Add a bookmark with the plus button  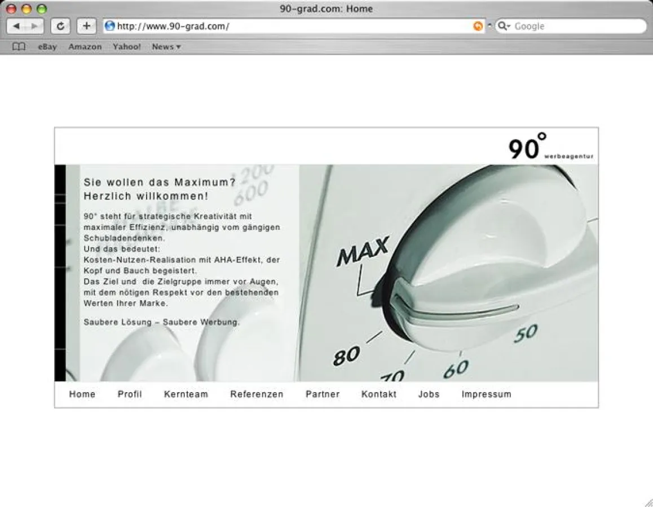(85, 26)
